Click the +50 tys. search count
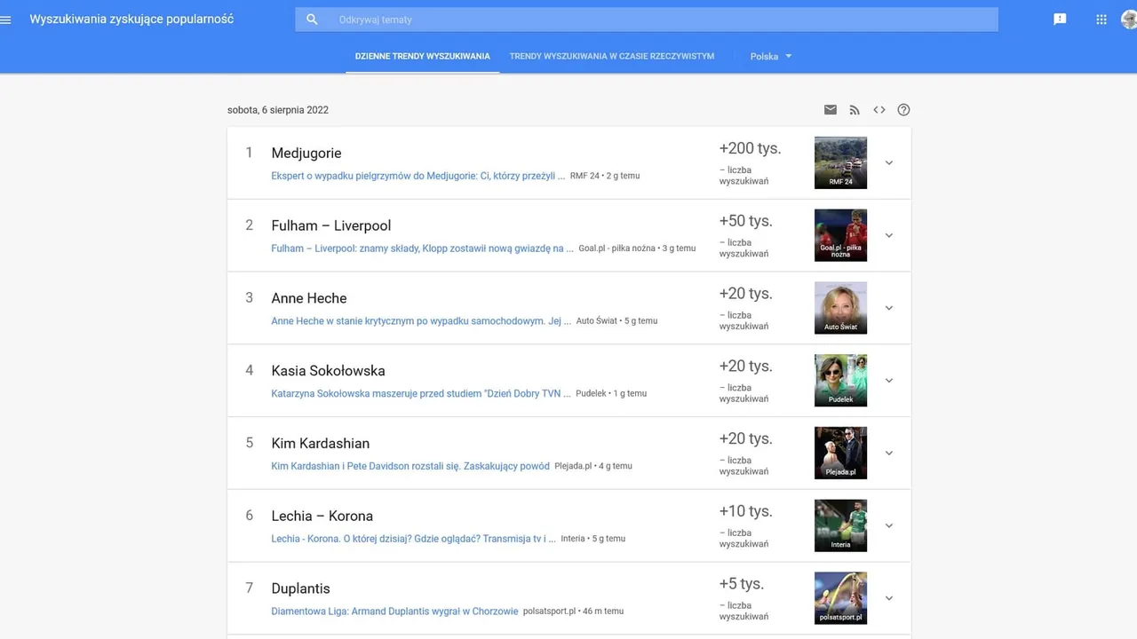 [746, 221]
